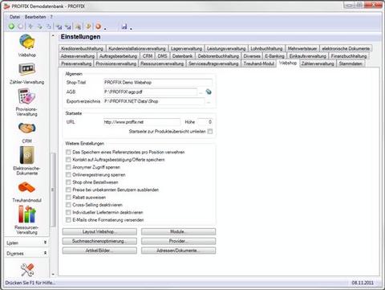Switch to the Lagerverwaltung tab
Screen dimensions: 385x290
point(186,48)
